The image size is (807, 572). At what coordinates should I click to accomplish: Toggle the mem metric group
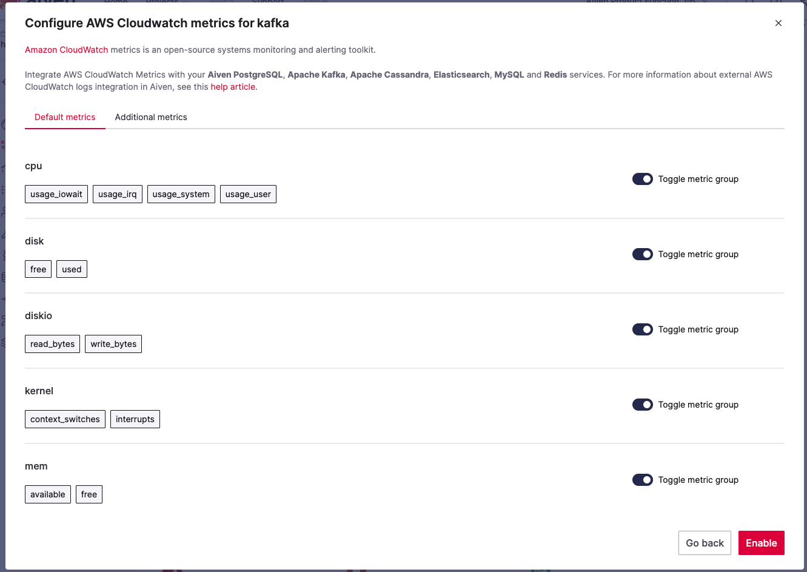pyautogui.click(x=642, y=480)
